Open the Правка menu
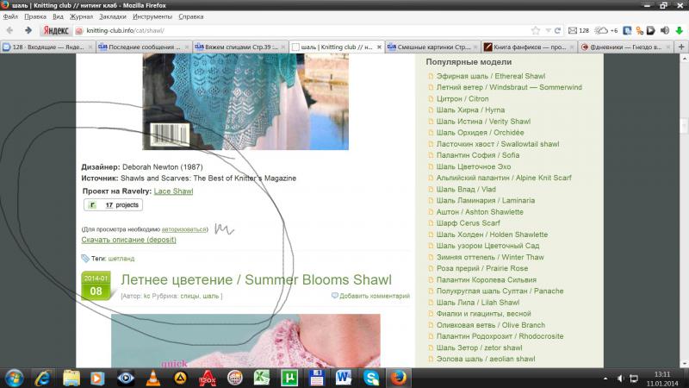Image resolution: width=689 pixels, height=388 pixels. 35,16
